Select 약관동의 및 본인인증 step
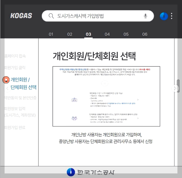 pos(20,98)
